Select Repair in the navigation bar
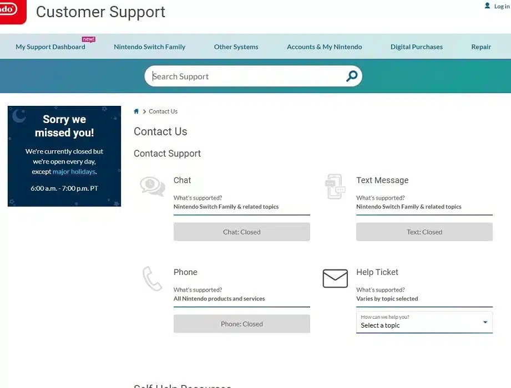 [x=480, y=47]
